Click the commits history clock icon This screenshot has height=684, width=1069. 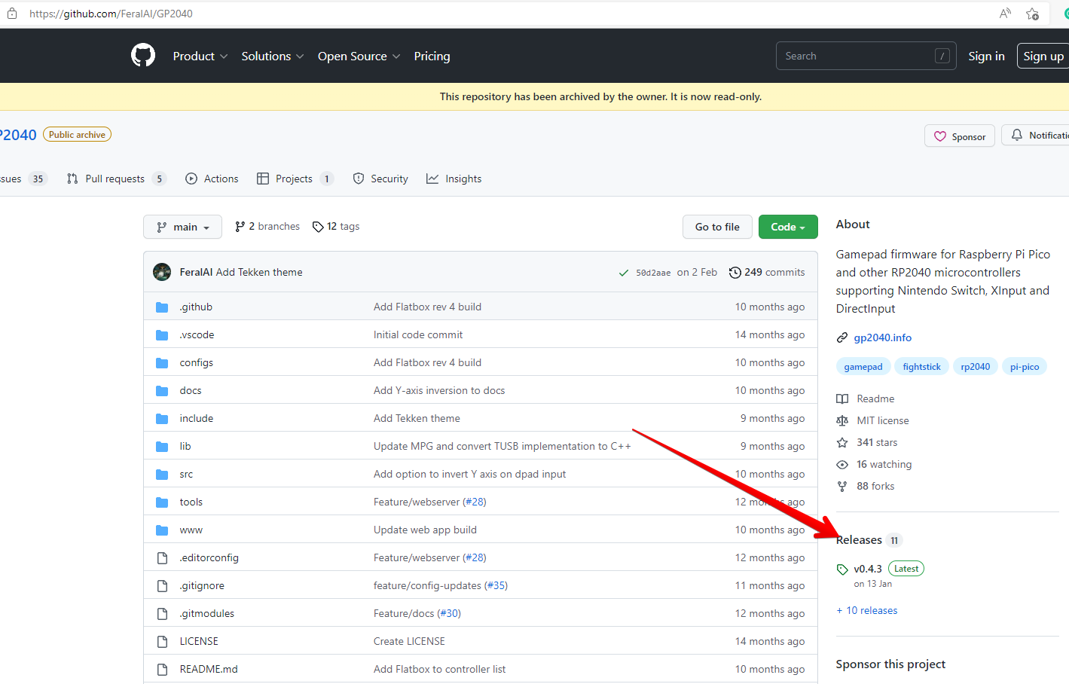coord(735,273)
